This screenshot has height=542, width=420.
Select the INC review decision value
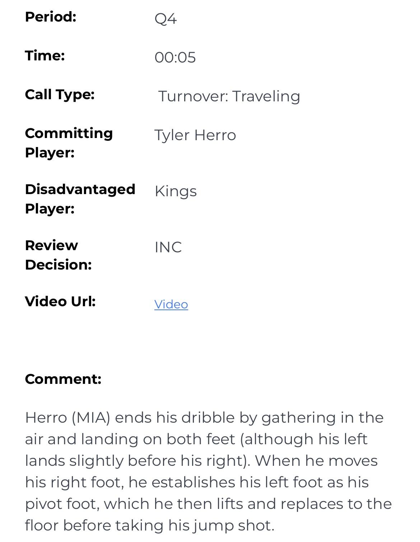click(168, 247)
